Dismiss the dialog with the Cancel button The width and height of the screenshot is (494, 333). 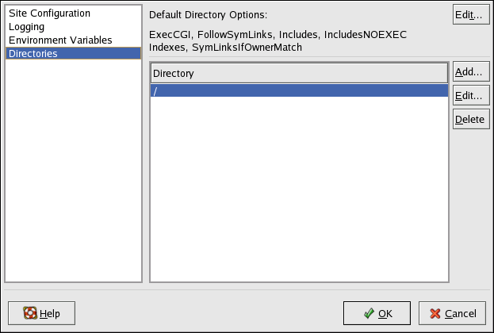[x=452, y=313]
